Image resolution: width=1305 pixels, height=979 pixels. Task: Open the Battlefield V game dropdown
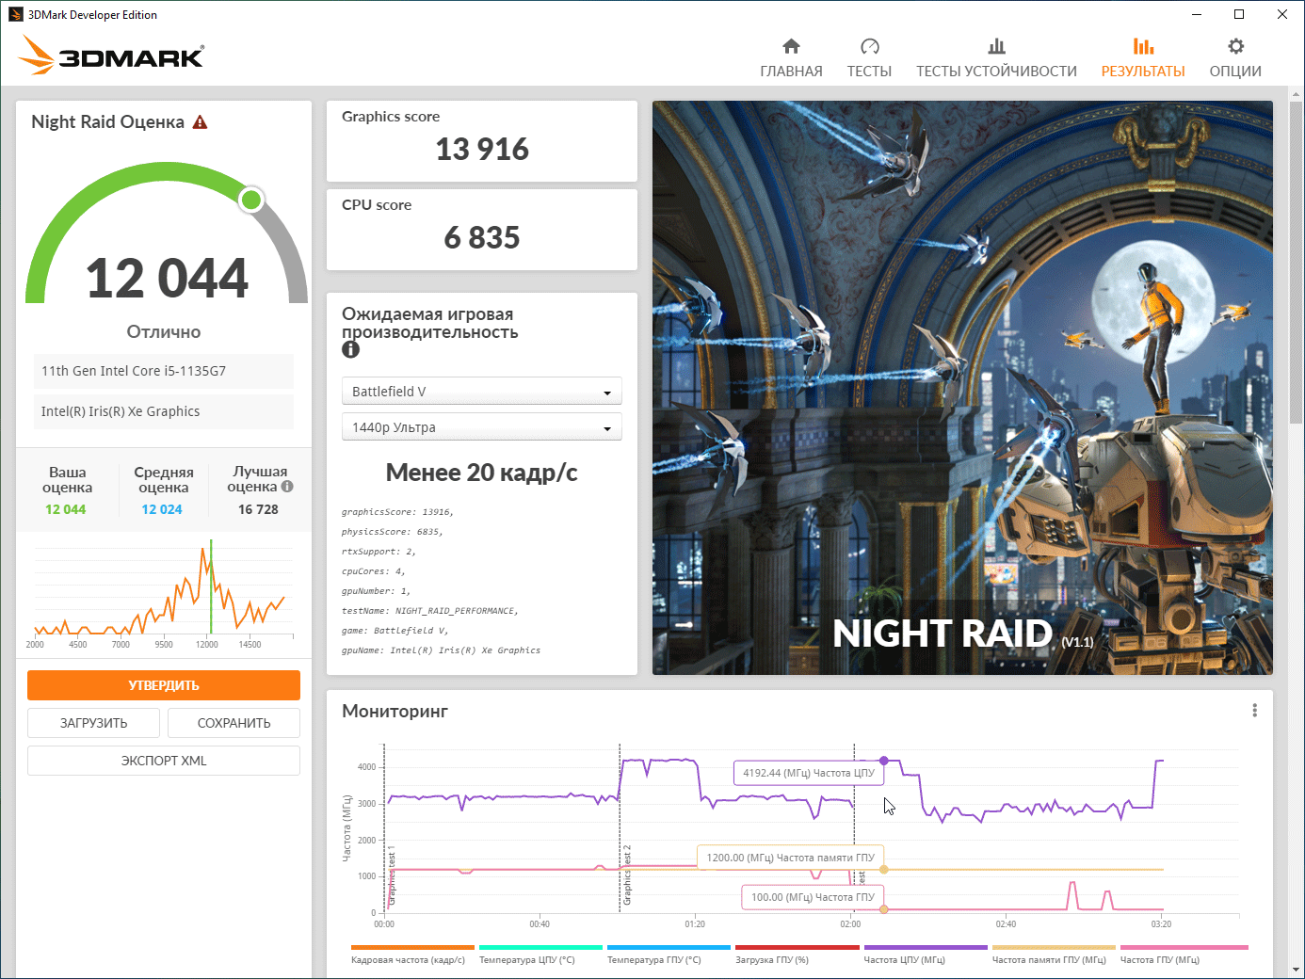point(481,392)
